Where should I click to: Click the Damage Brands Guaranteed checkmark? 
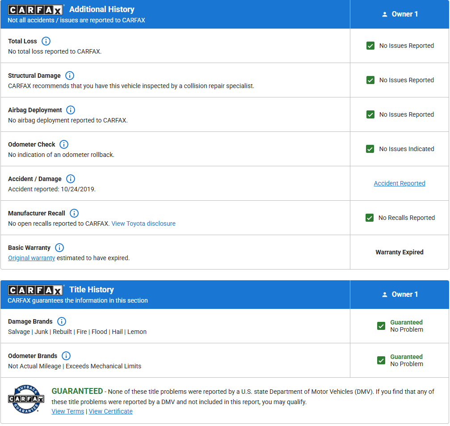[381, 326]
